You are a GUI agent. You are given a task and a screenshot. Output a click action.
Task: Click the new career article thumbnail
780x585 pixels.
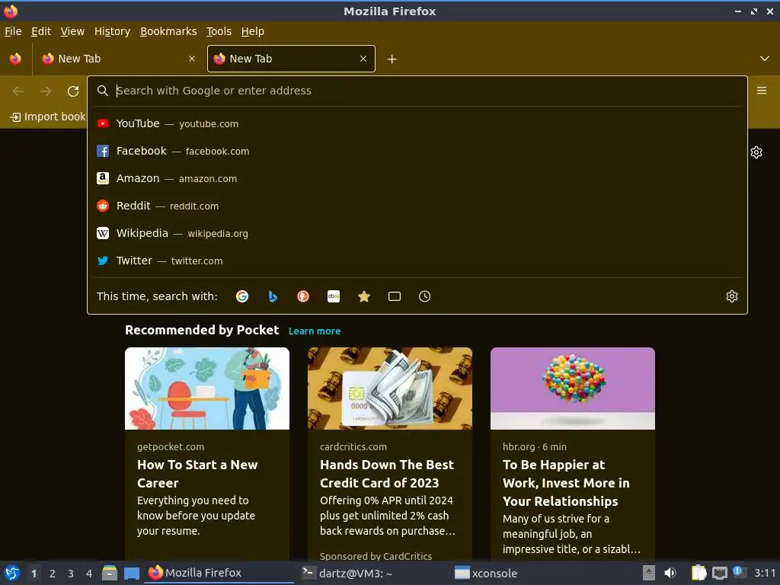coord(207,388)
